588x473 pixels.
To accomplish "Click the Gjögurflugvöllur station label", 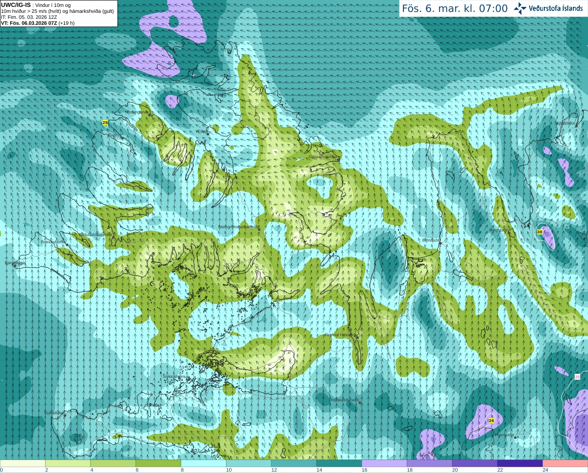I will point(323,157).
